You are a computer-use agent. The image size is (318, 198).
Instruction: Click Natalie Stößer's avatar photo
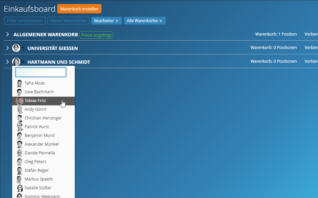click(20, 188)
